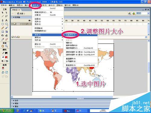
Task: Open the red fill color swatch
Action: pyautogui.click(x=6, y=57)
